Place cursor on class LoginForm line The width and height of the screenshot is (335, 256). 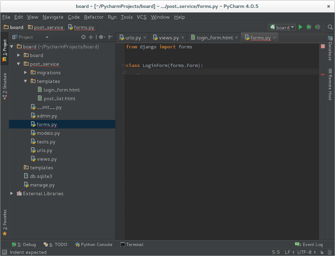point(164,66)
